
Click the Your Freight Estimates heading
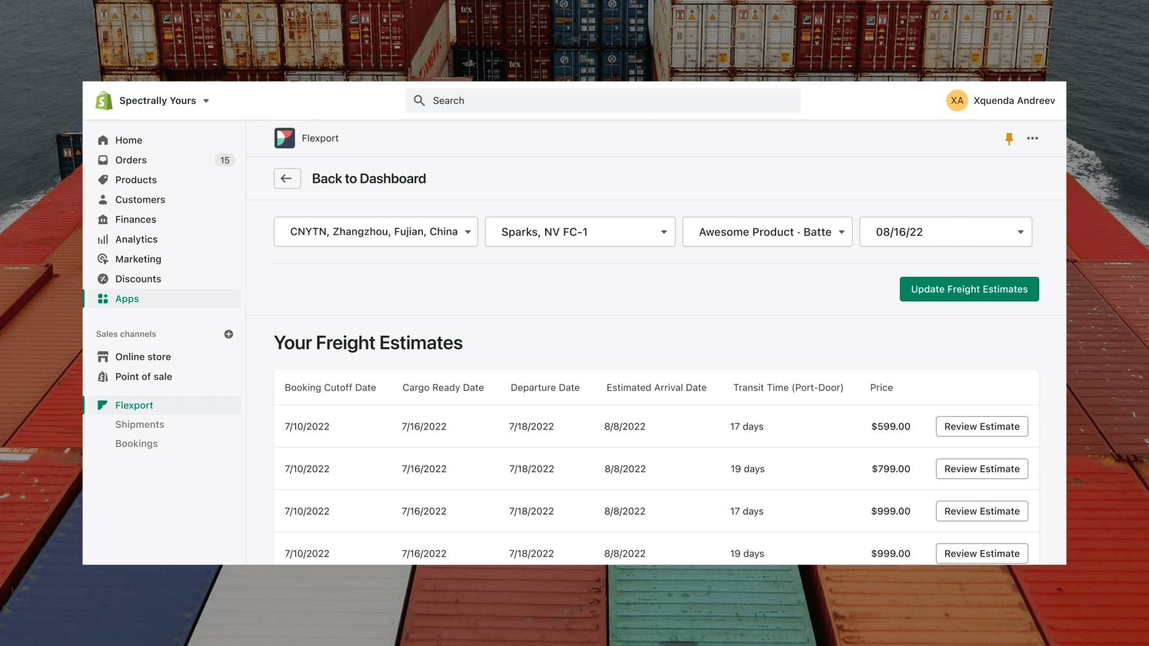[368, 343]
